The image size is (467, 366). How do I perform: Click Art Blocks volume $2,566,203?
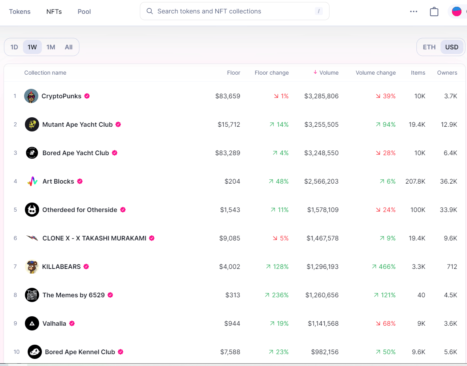(x=321, y=181)
